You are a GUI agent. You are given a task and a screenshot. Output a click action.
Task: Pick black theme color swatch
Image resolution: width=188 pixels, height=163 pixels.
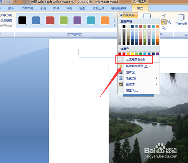coord(124,26)
